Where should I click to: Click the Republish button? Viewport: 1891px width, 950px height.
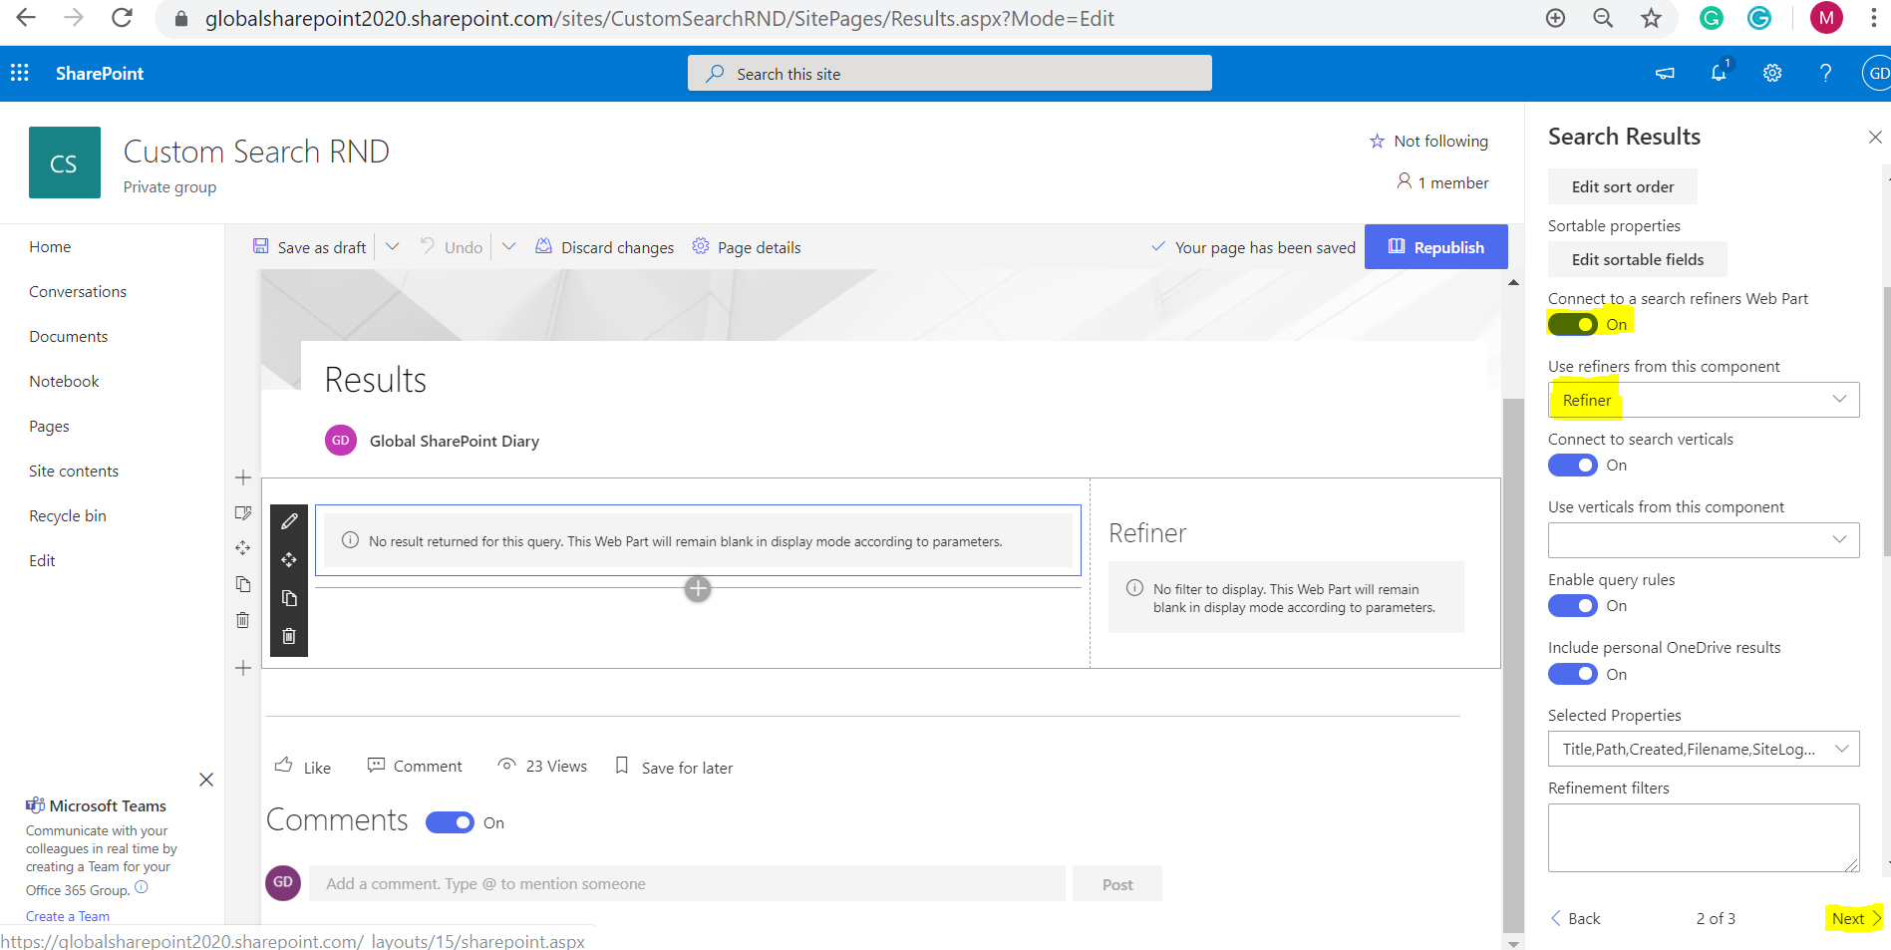tap(1435, 246)
